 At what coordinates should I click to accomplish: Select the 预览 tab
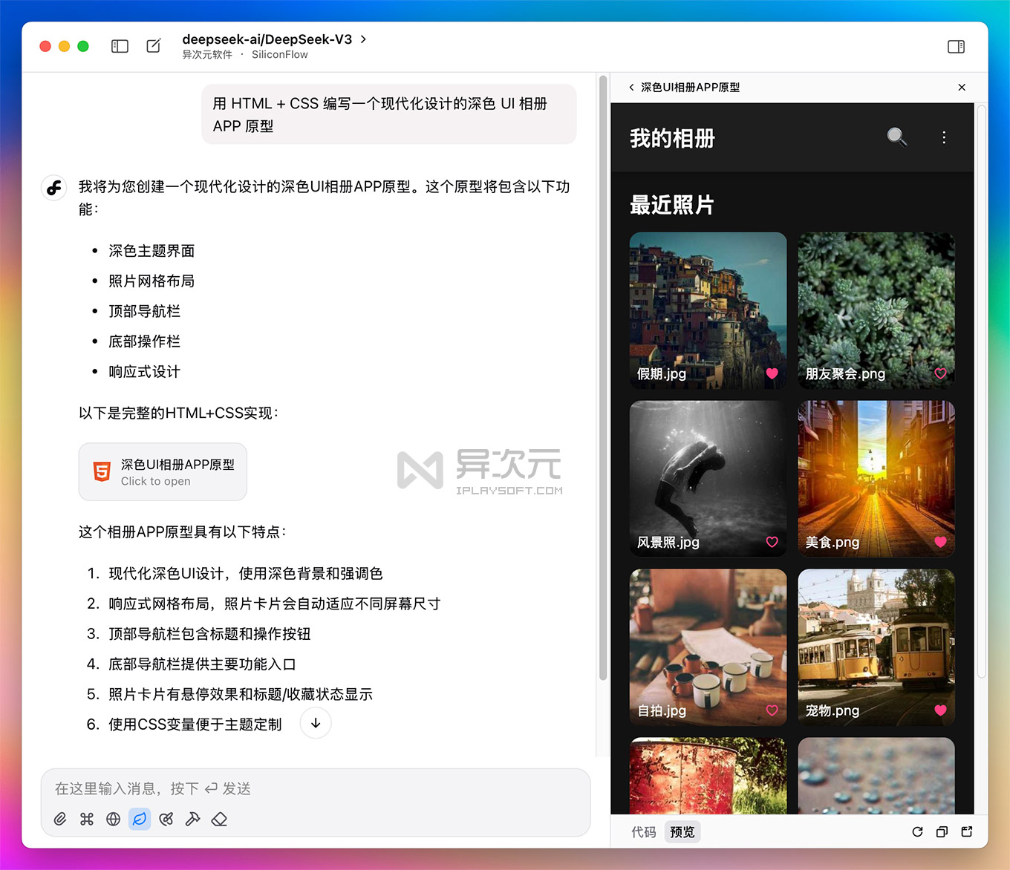pos(681,832)
